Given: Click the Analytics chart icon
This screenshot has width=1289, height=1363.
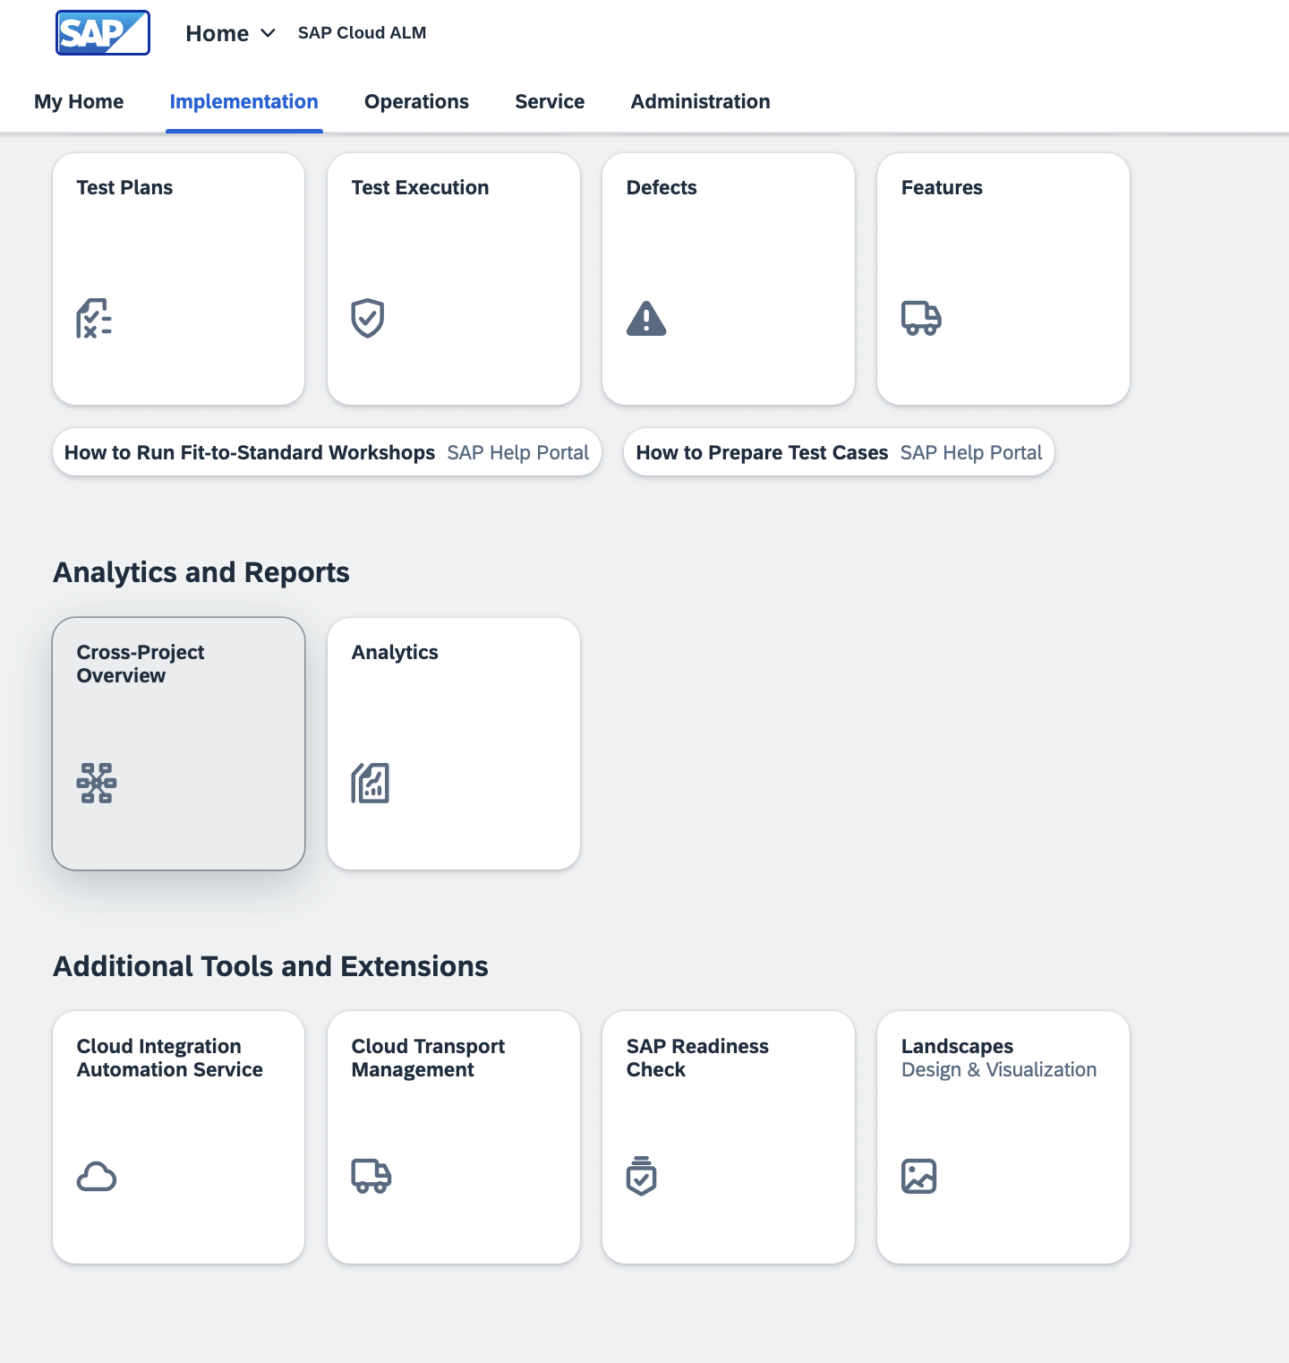Looking at the screenshot, I should [x=371, y=784].
